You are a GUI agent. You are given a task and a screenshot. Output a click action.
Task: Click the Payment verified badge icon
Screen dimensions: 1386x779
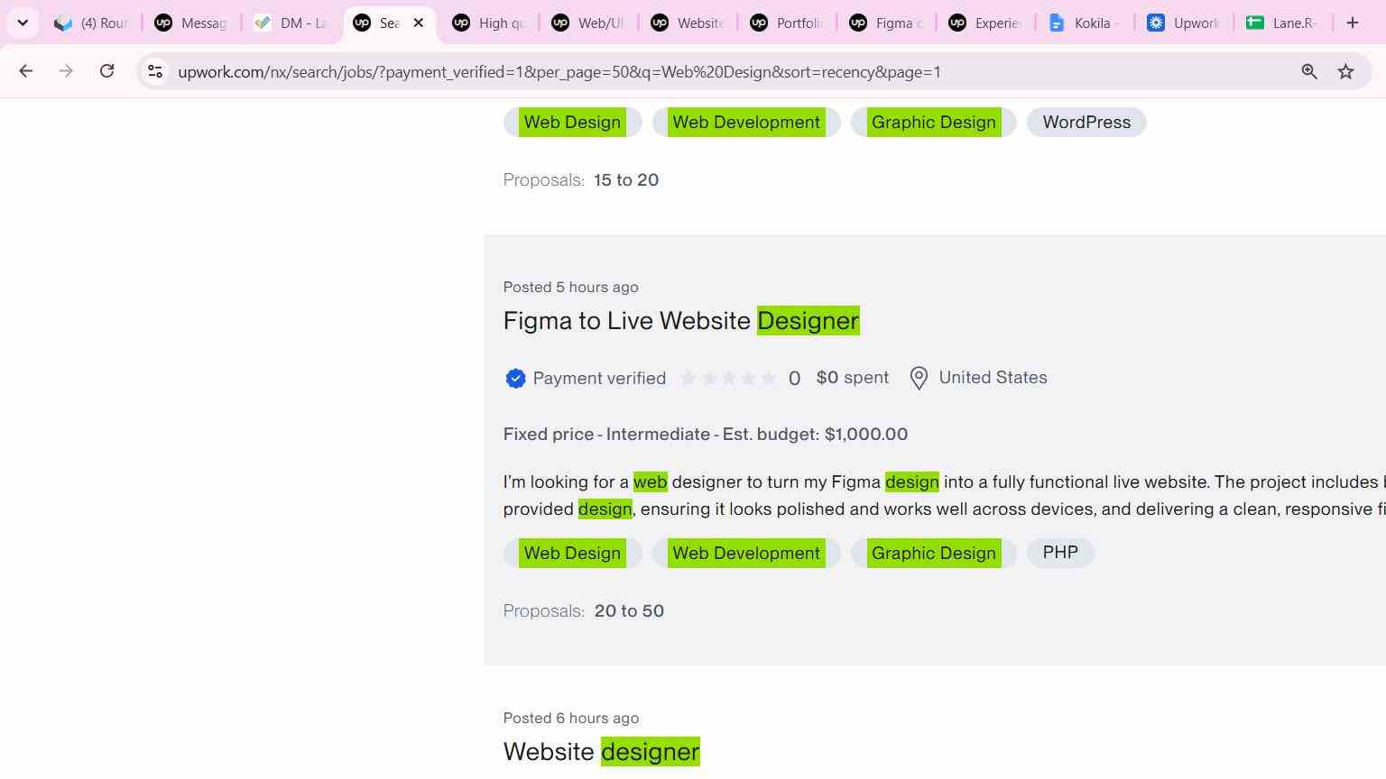pyautogui.click(x=515, y=379)
